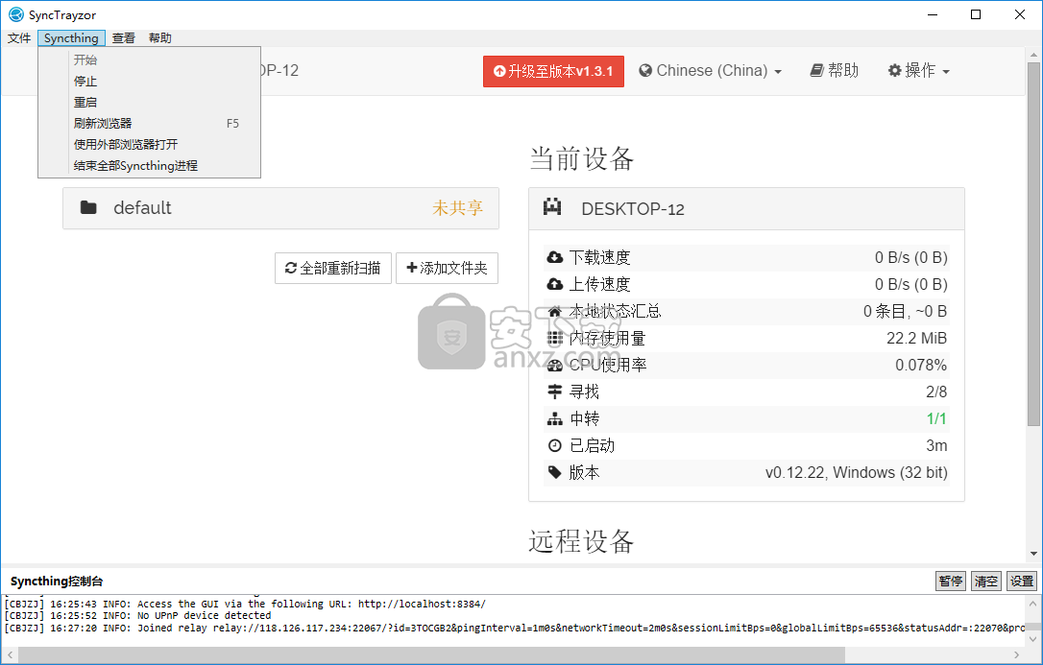The image size is (1043, 665).
Task: Click the 全部重新扫描 button
Action: coord(333,268)
